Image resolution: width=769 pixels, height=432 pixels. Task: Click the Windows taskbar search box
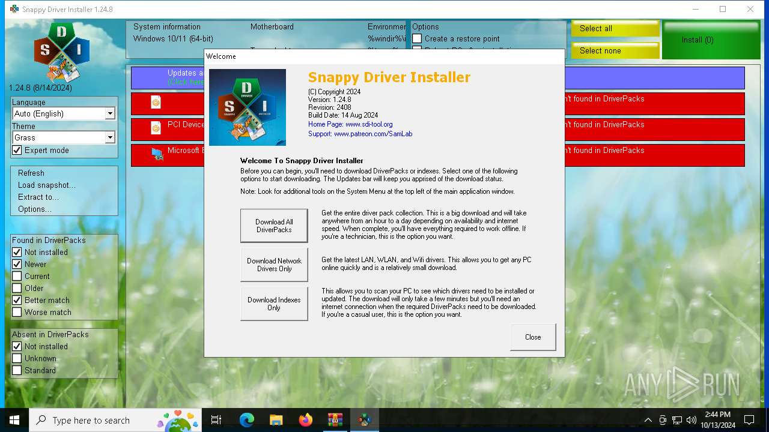pyautogui.click(x=115, y=420)
